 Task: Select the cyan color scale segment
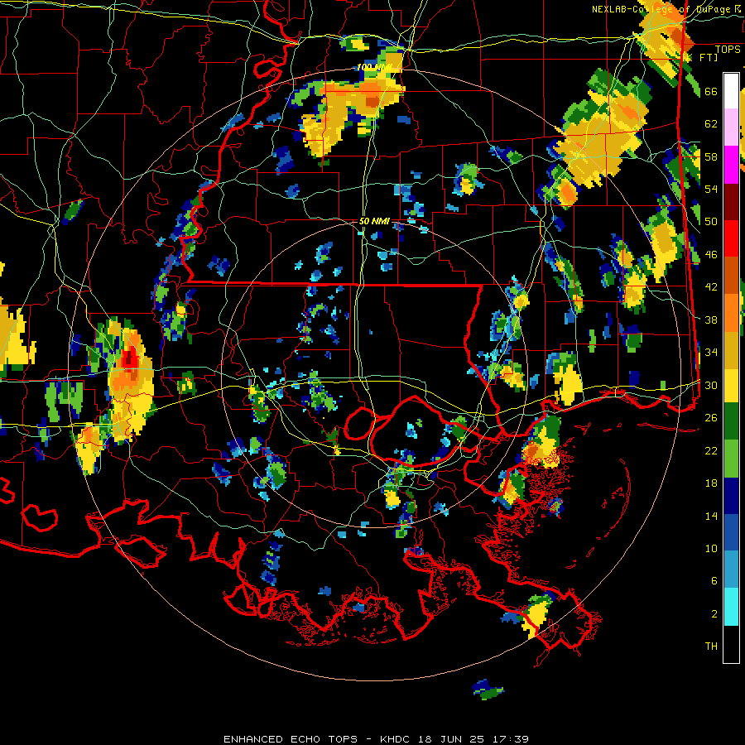(x=731, y=608)
